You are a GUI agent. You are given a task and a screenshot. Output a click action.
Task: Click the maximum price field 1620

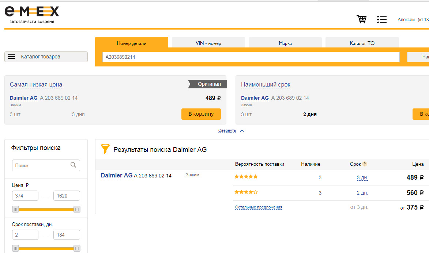[x=67, y=196]
